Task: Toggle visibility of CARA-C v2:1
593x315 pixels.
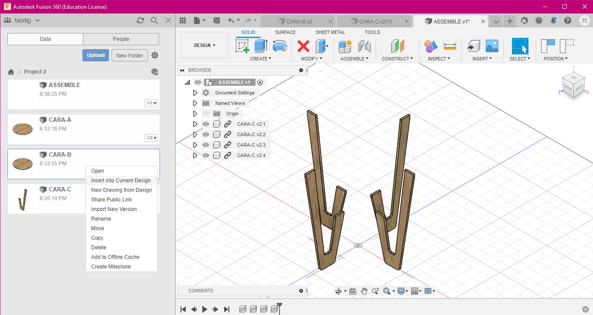Action: (x=206, y=124)
